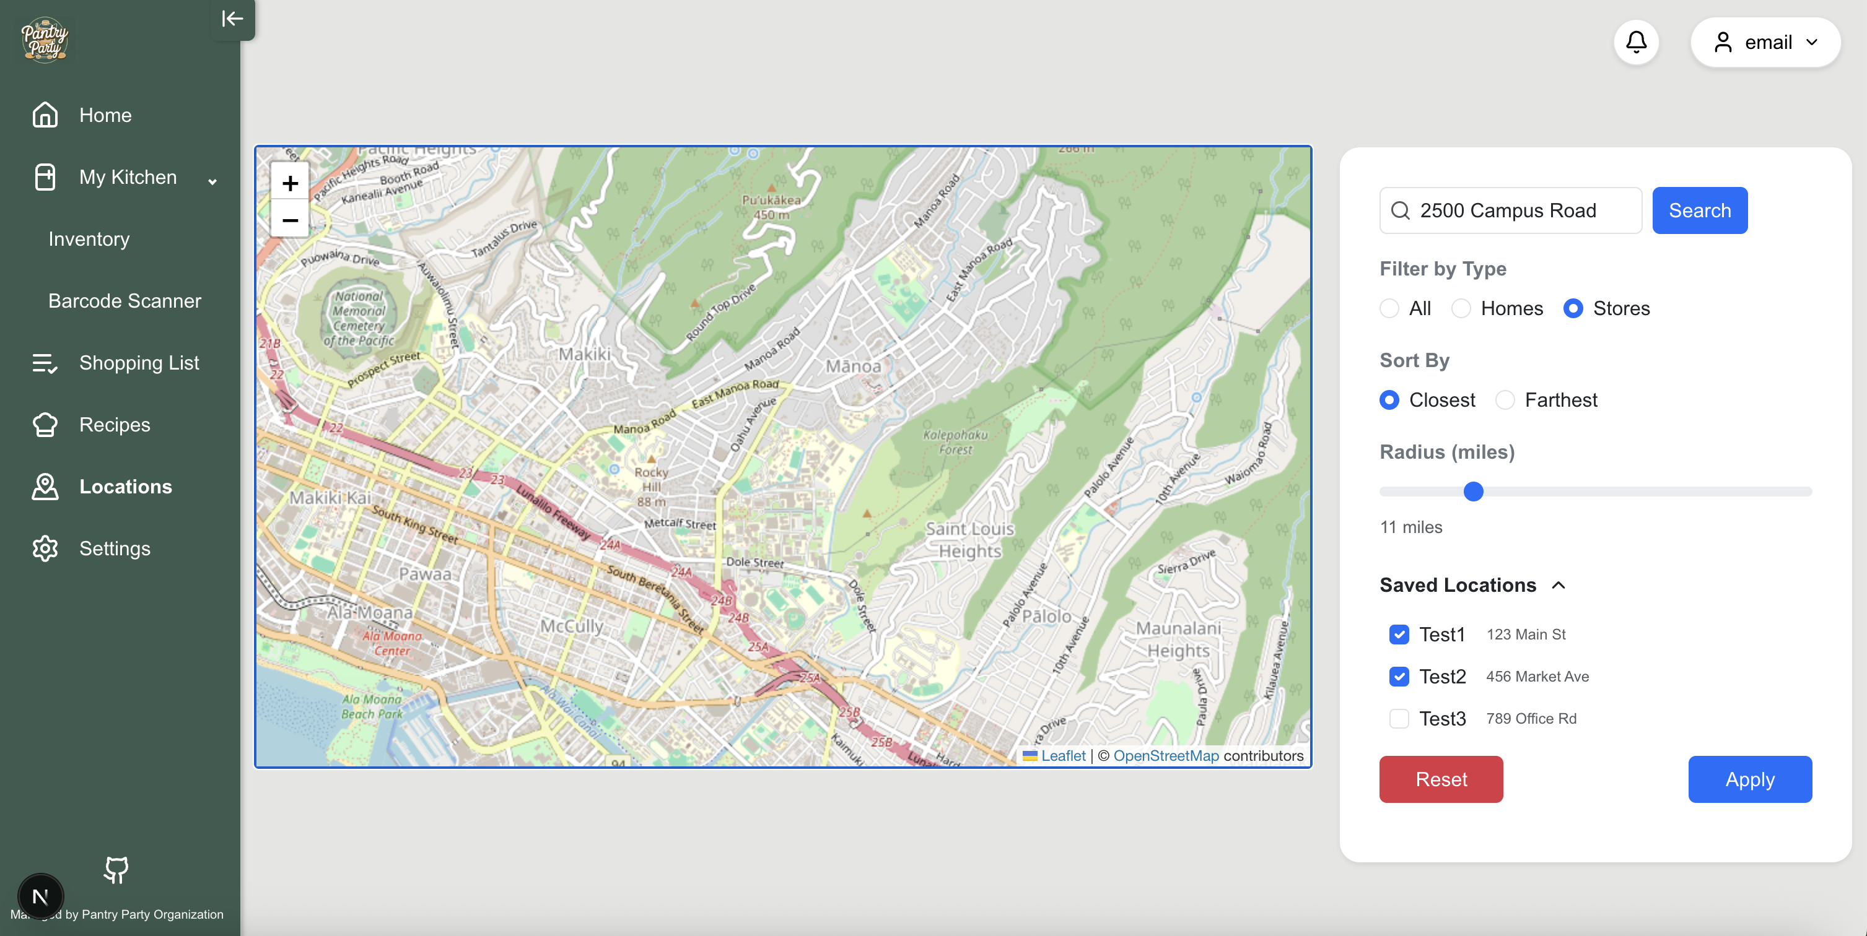This screenshot has width=1867, height=936.
Task: Zoom in the map with plus button
Action: [290, 183]
